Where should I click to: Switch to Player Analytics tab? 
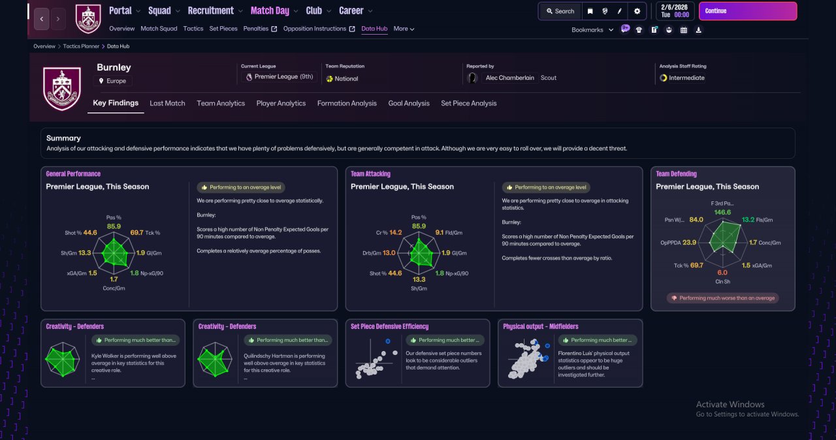click(x=281, y=103)
